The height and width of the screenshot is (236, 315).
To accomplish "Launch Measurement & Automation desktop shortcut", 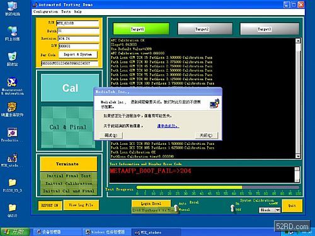I will point(12,86).
